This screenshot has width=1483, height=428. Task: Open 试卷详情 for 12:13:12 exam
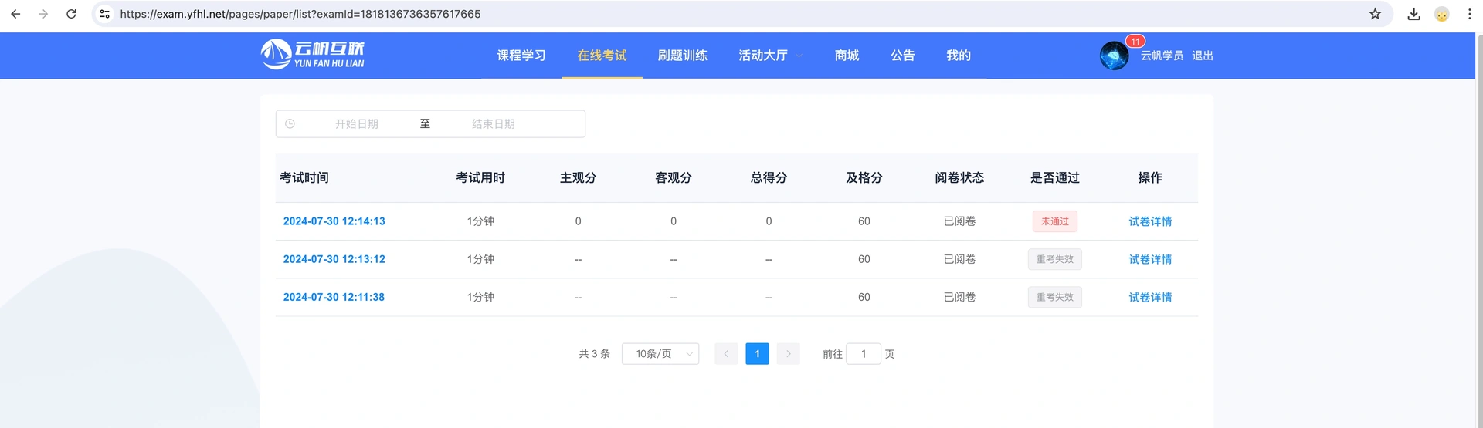(1150, 259)
